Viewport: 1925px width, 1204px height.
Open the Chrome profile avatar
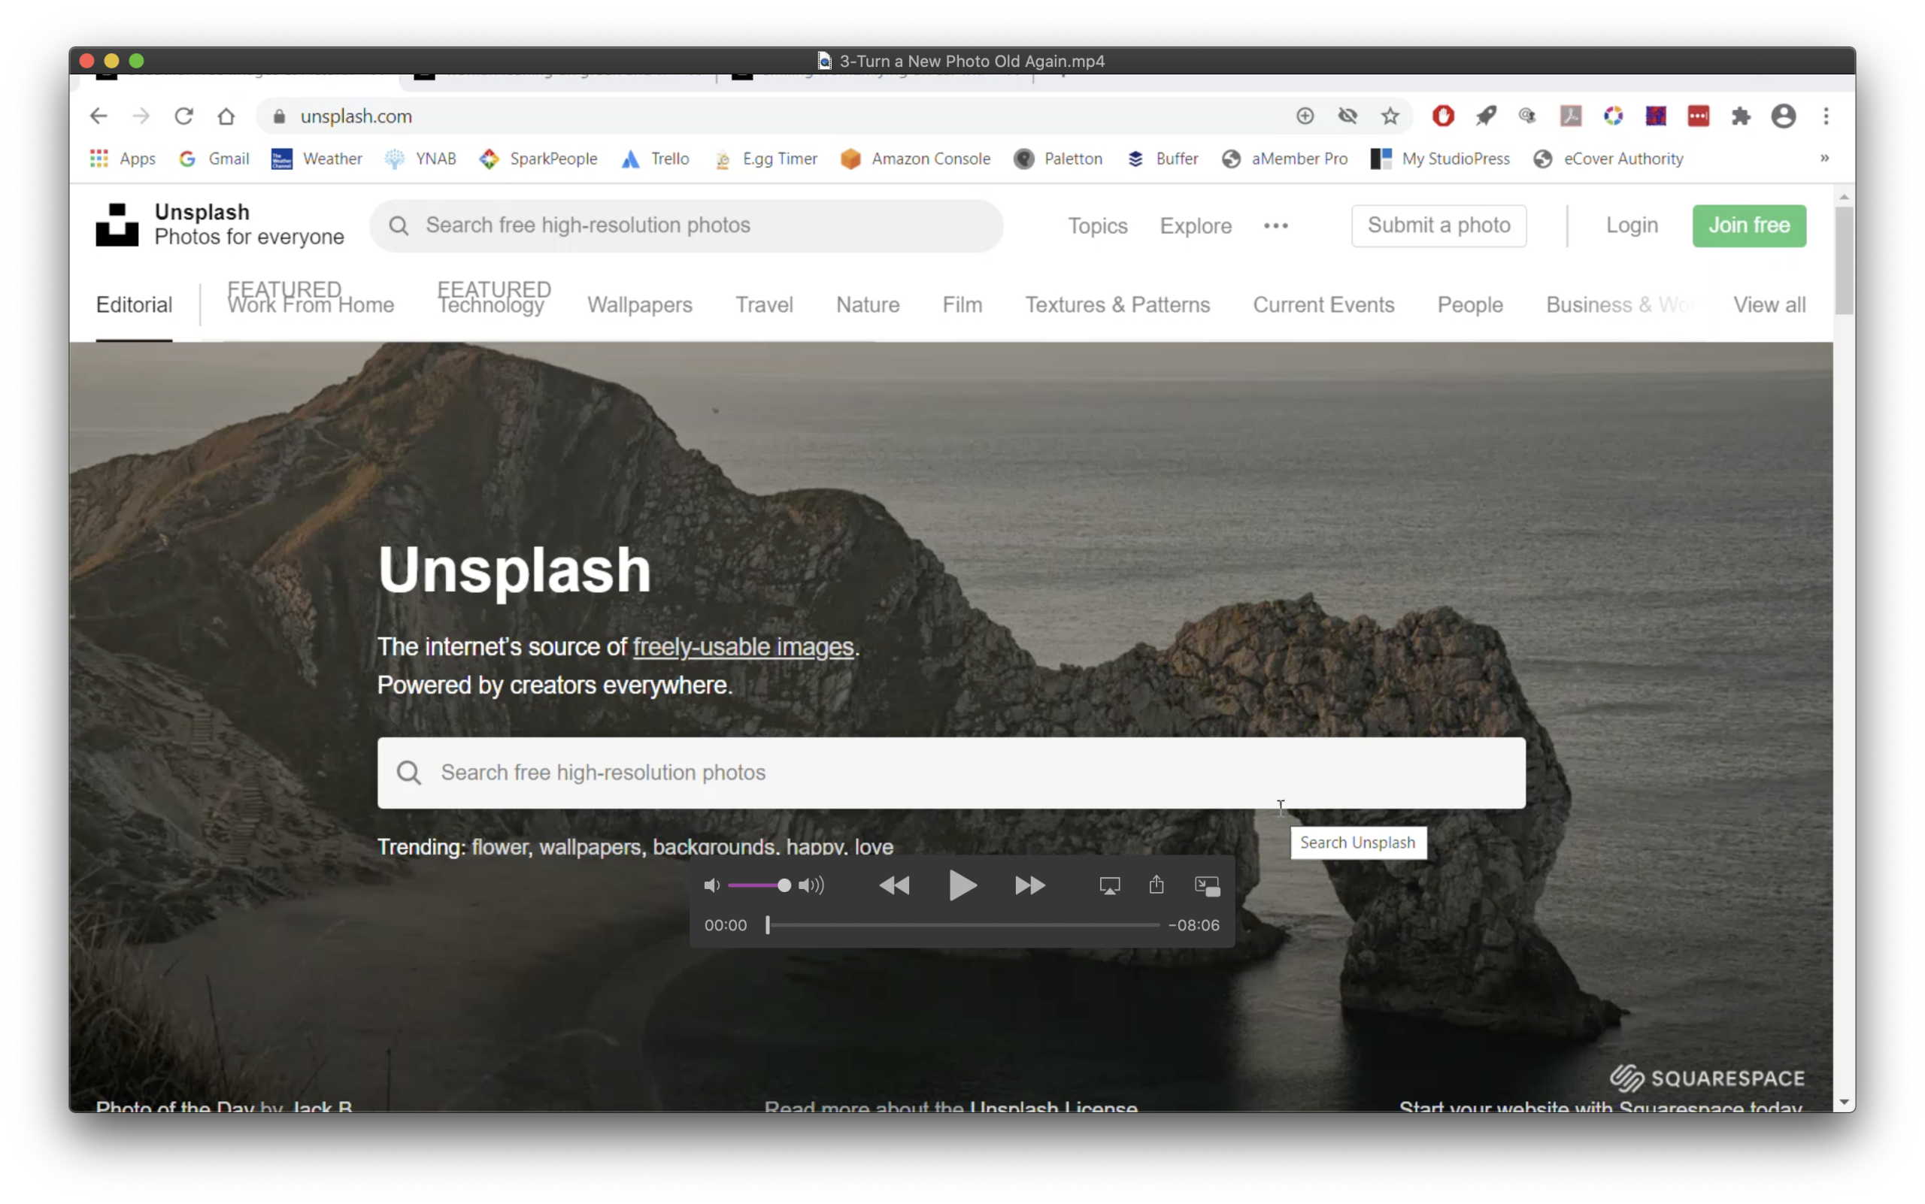[x=1783, y=116]
